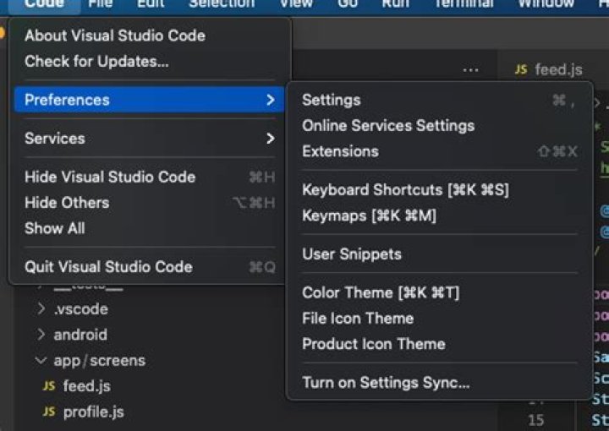Open the Selection menu

[x=222, y=4]
